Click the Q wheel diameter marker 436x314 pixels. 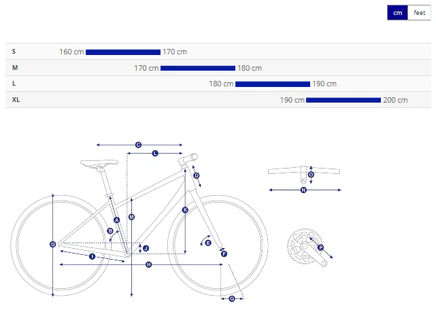pyautogui.click(x=52, y=244)
